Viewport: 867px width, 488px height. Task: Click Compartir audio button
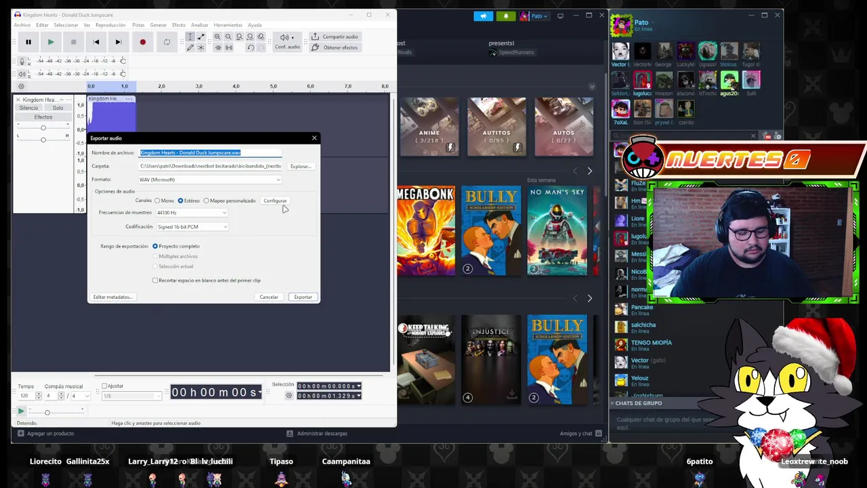335,37
